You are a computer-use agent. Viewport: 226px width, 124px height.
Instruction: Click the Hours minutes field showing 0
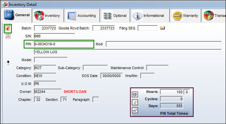[x=187, y=92]
